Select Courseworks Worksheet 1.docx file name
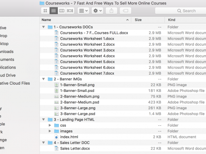Screen dimensions: 206x154 pos(87,39)
